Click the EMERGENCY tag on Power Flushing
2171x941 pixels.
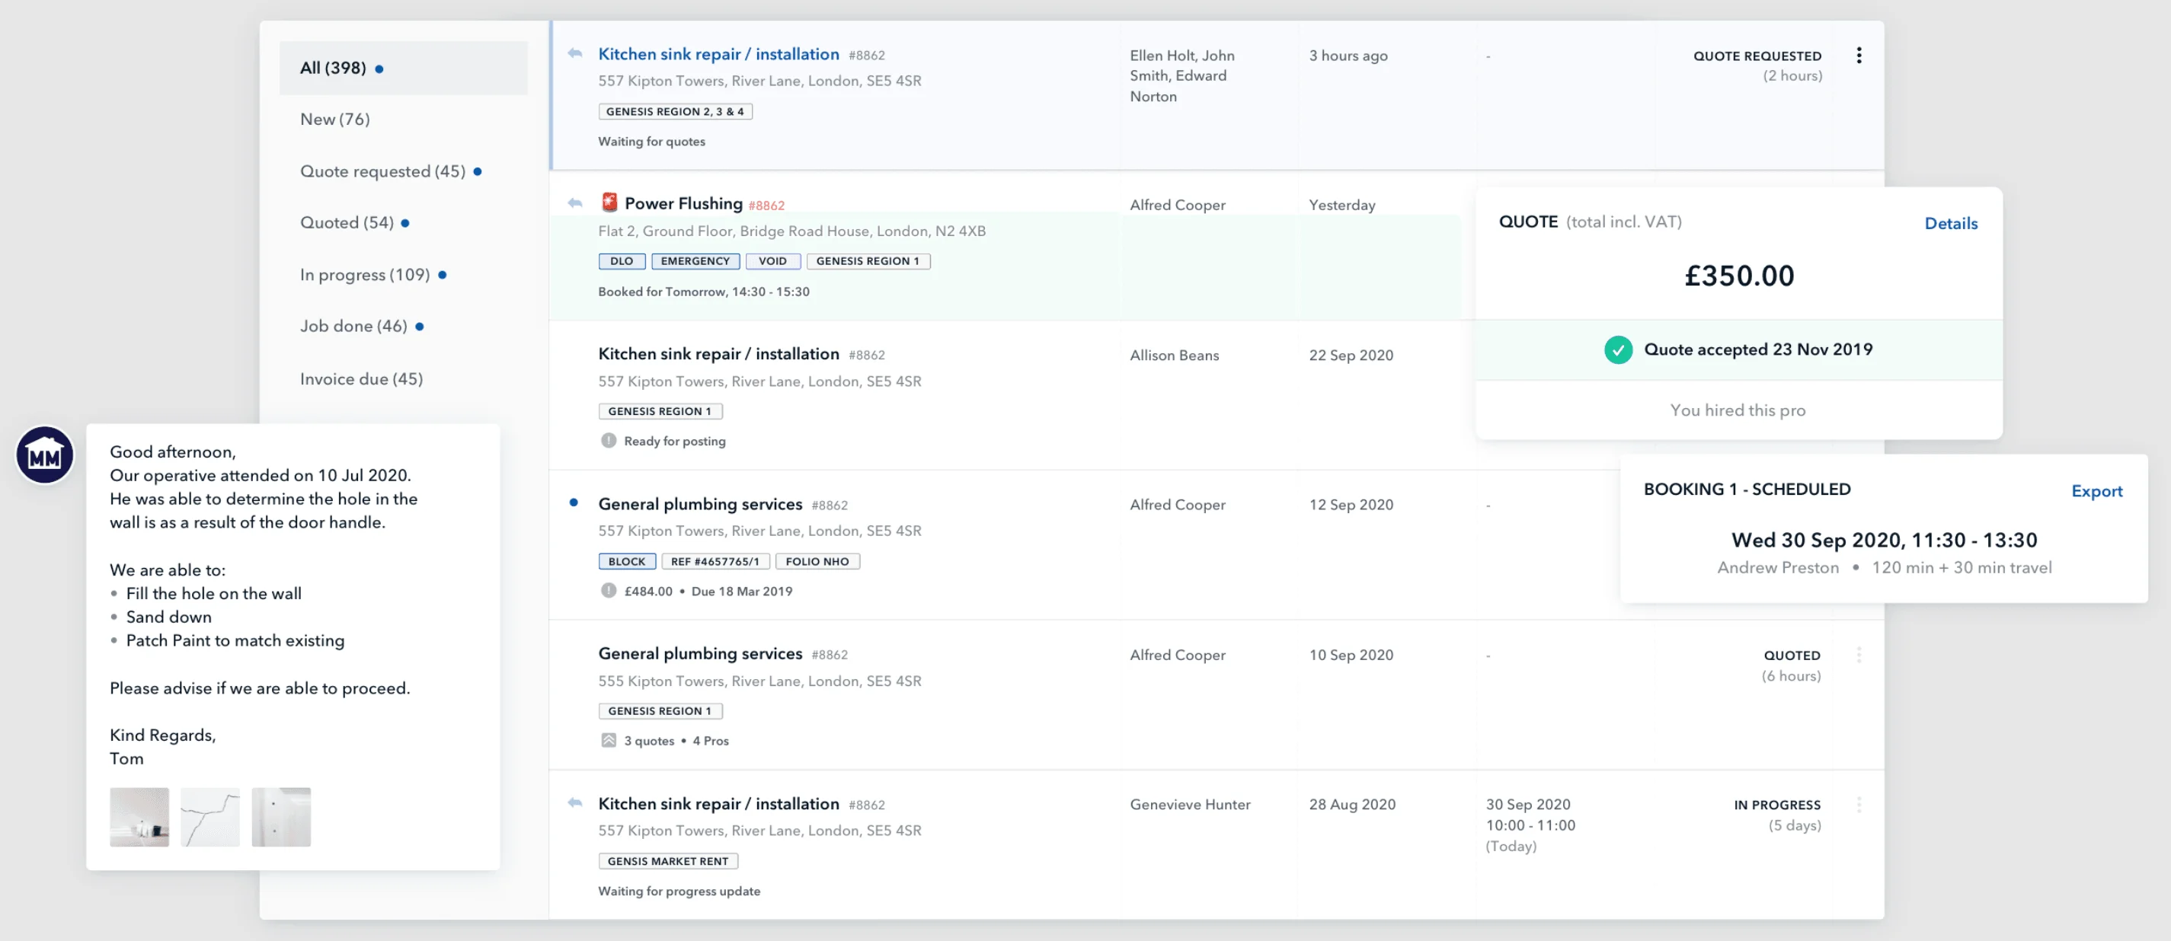(695, 261)
